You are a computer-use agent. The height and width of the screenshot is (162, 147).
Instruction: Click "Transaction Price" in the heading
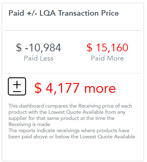pyautogui.click(x=88, y=13)
